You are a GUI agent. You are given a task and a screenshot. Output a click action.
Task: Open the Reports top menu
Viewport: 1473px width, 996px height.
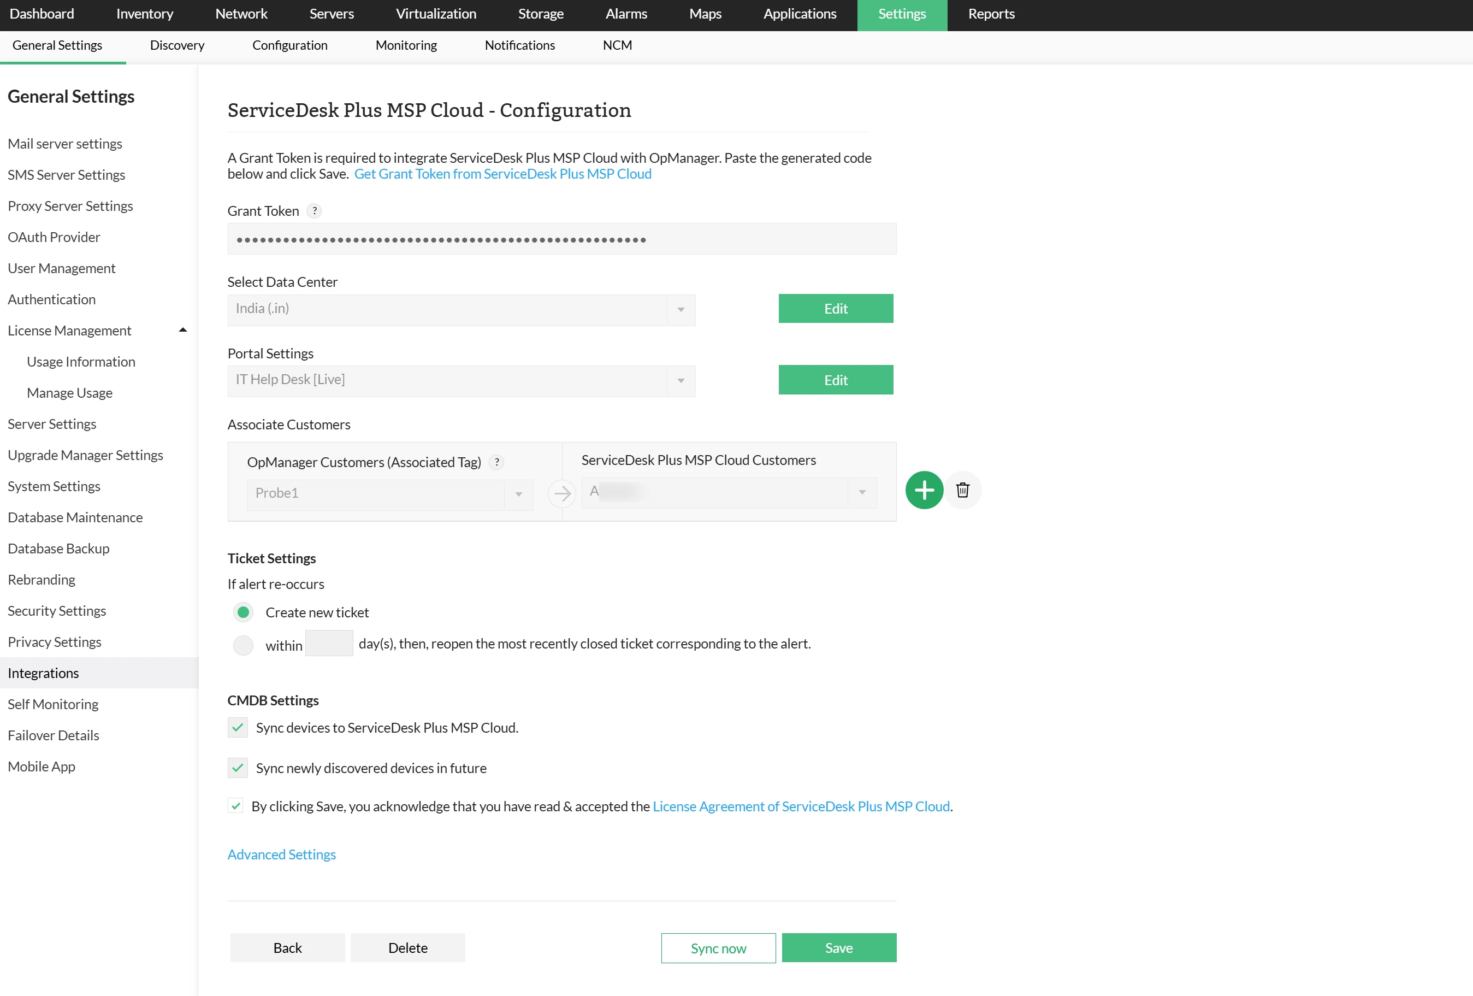991,14
